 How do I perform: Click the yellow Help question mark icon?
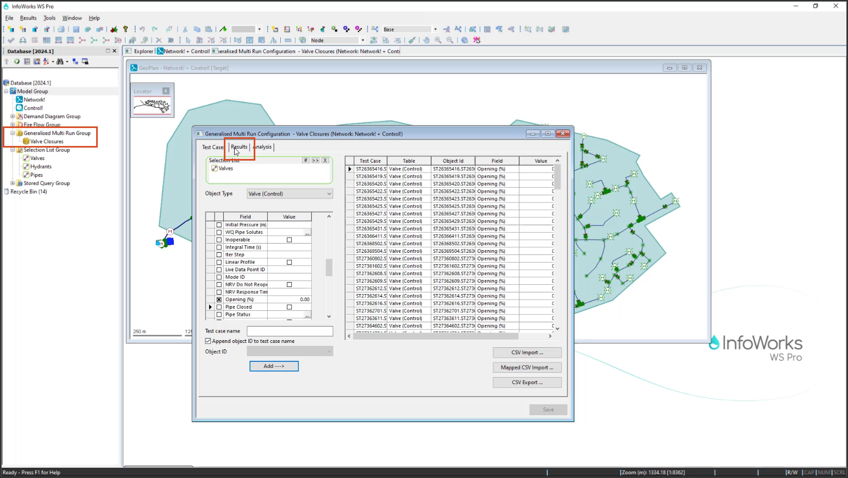125,29
